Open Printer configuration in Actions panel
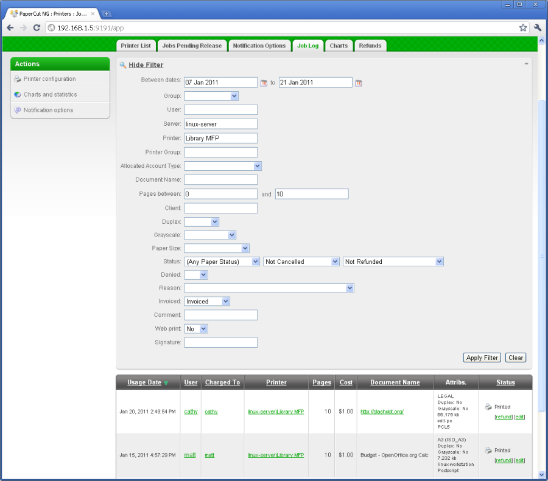 (49, 79)
